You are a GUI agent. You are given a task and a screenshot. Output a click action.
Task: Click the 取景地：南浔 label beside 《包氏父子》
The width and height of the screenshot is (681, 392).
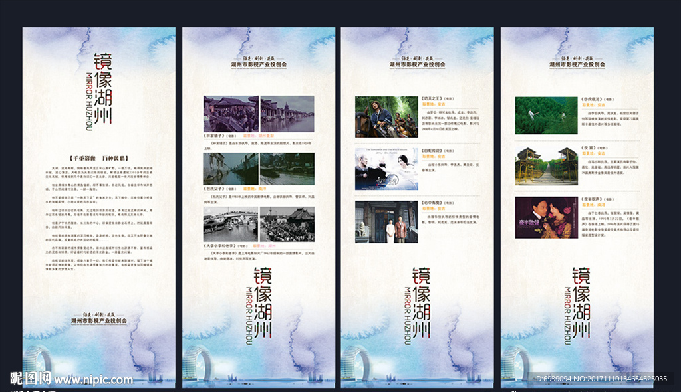click(x=255, y=189)
